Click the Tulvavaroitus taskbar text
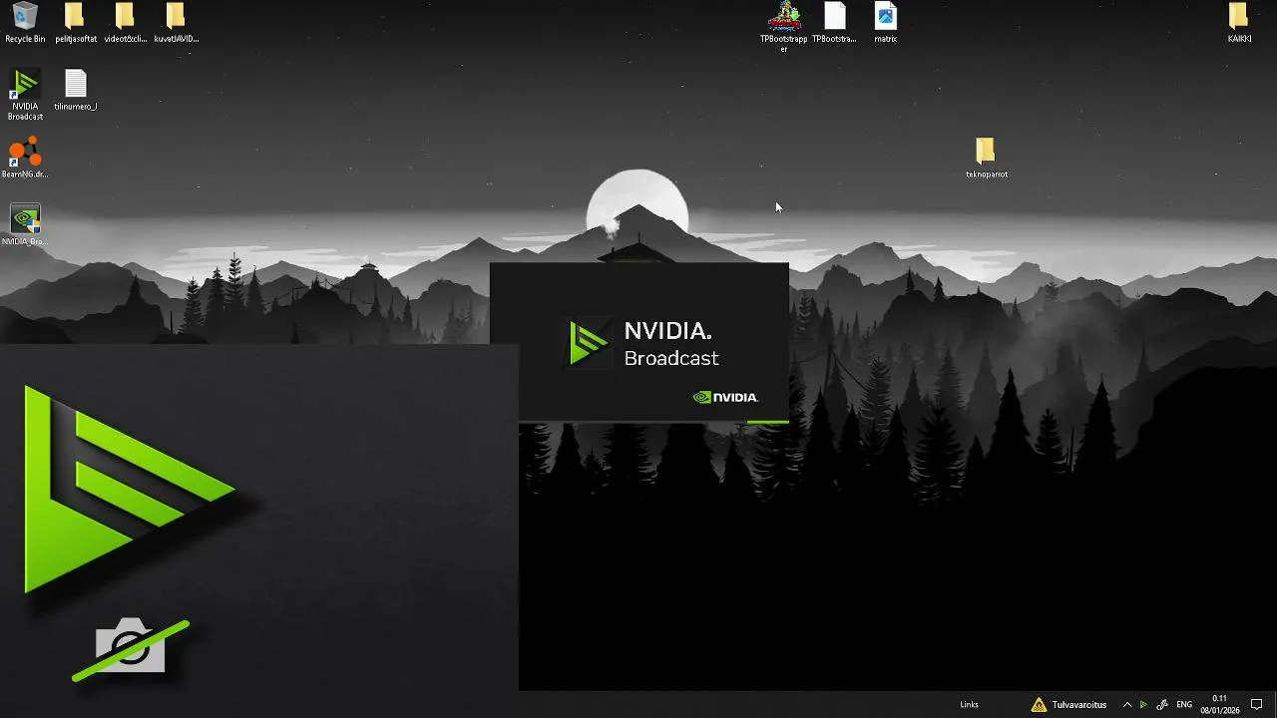Viewport: 1277px width, 718px height. [x=1078, y=705]
